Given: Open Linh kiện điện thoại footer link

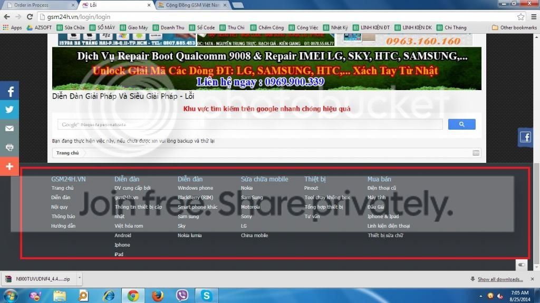Looking at the screenshot, I should [389, 226].
